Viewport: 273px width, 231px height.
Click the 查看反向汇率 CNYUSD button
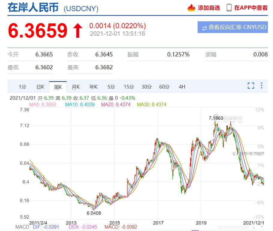(233, 27)
